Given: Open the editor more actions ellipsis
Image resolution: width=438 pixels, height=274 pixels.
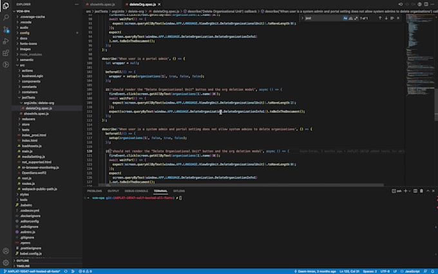Looking at the screenshot, I should click(x=432, y=5).
